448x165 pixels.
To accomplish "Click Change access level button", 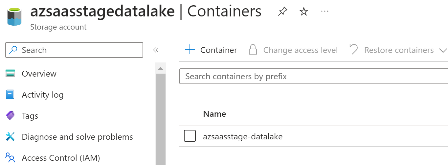I will 293,50.
